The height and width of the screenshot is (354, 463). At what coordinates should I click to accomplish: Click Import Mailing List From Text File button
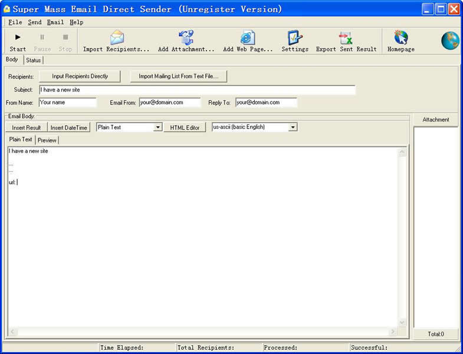[x=178, y=76]
